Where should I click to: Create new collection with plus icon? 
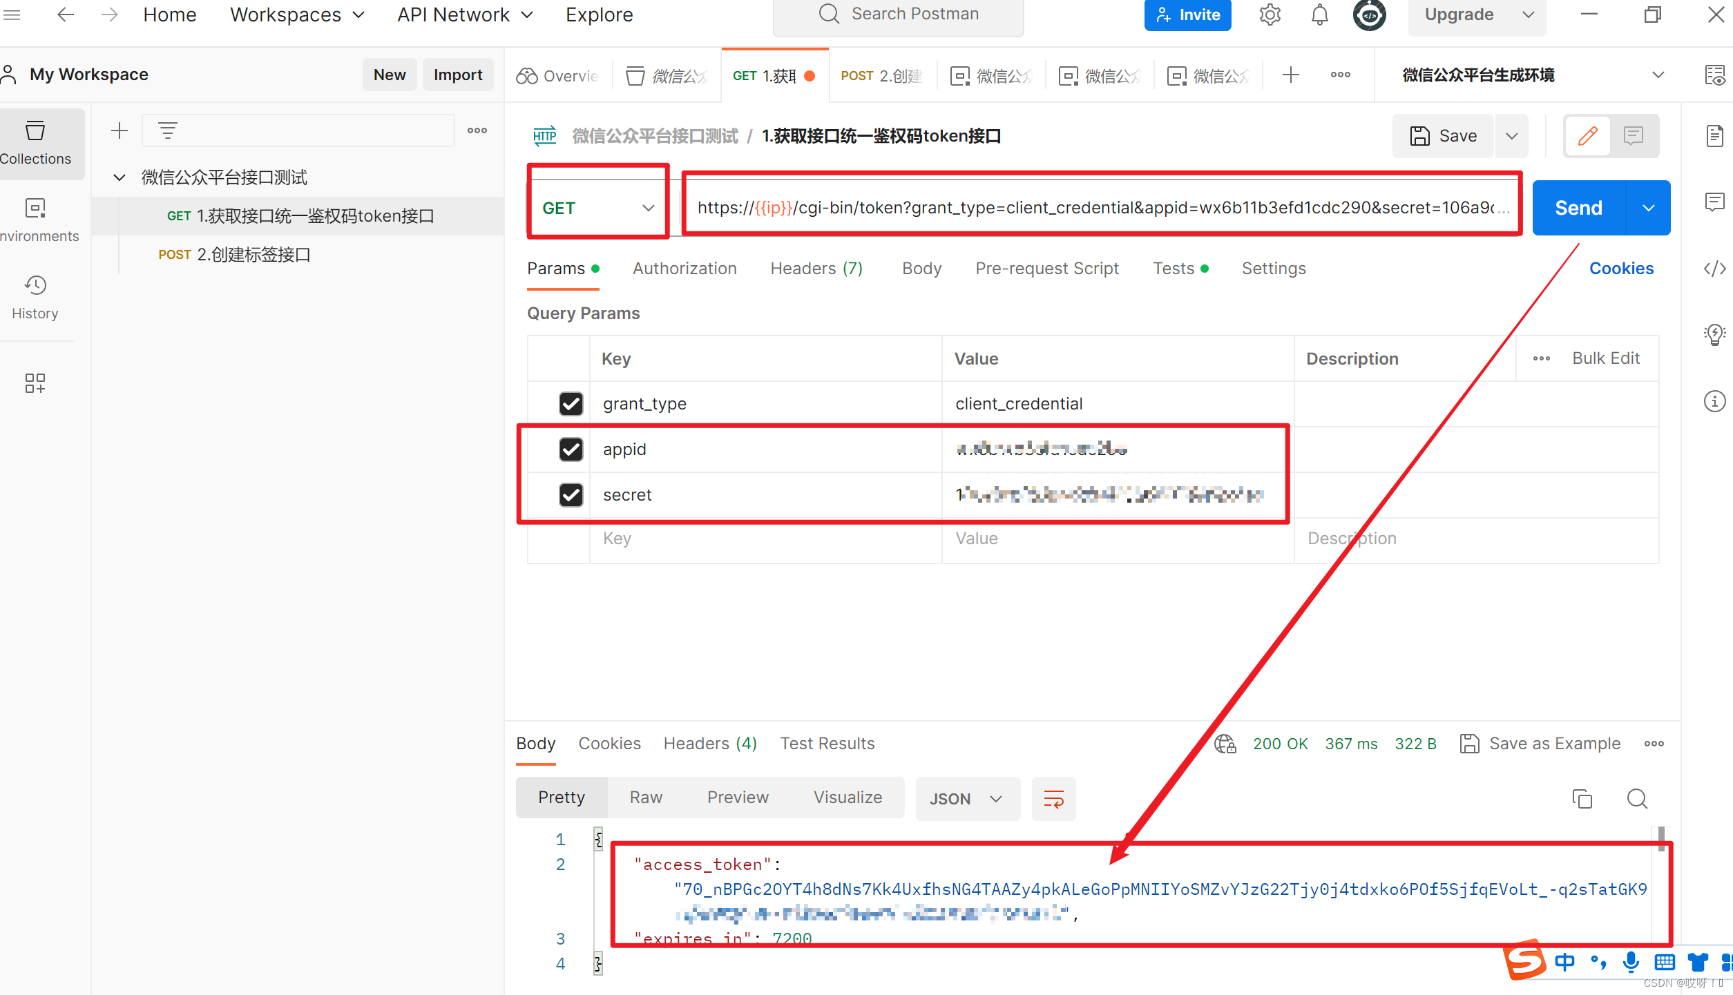[x=119, y=131]
